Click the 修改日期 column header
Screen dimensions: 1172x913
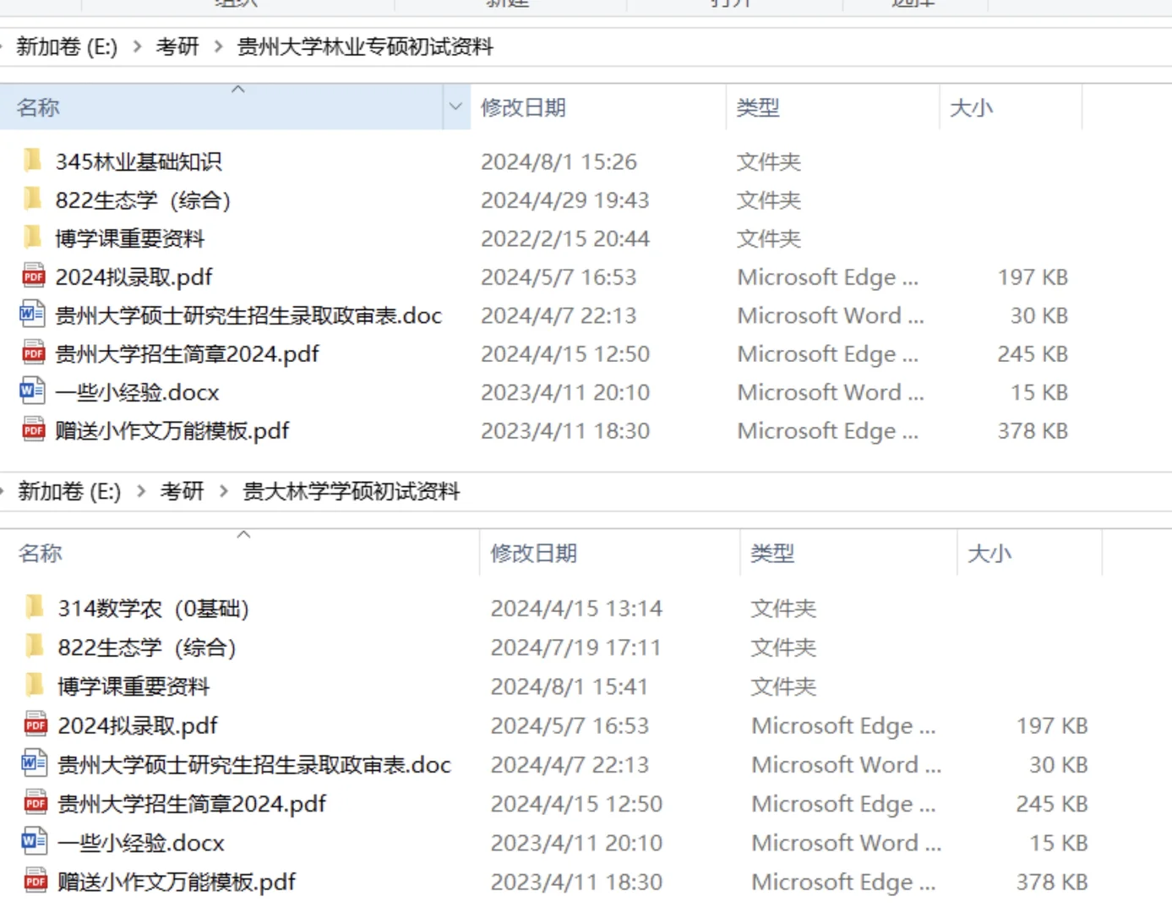(x=524, y=107)
